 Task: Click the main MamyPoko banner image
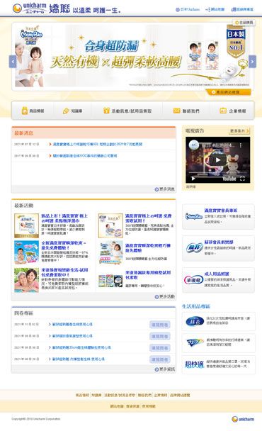[132, 56]
